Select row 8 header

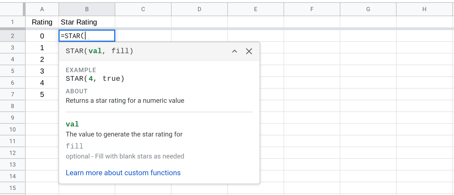click(13, 106)
